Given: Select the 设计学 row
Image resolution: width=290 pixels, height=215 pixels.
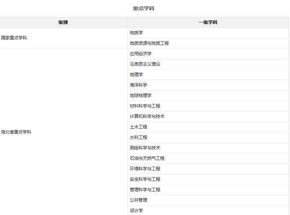Looking at the screenshot, I should (x=136, y=211).
